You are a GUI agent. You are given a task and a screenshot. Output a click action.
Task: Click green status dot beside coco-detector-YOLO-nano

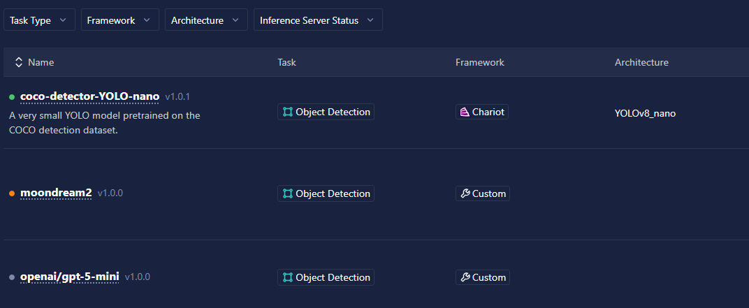12,97
